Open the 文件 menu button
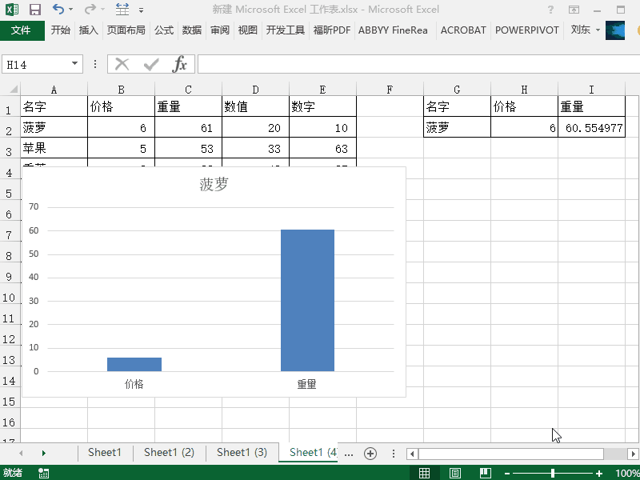Screen dimensions: 640x480 point(22,30)
